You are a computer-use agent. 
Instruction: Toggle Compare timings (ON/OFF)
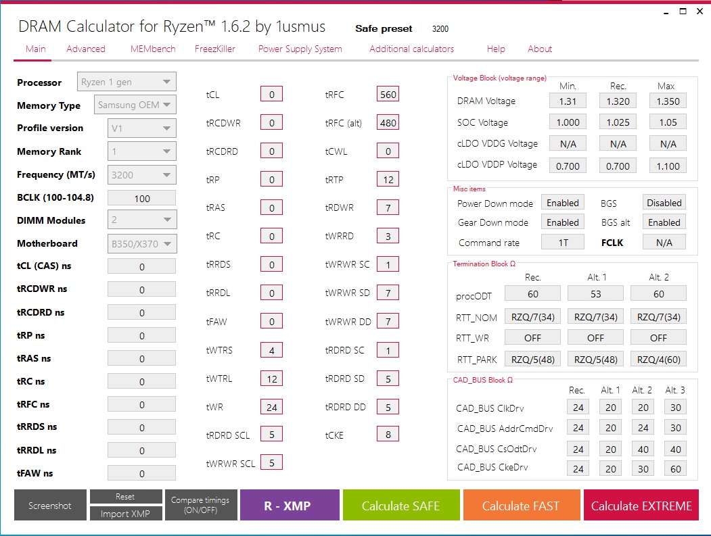[200, 505]
